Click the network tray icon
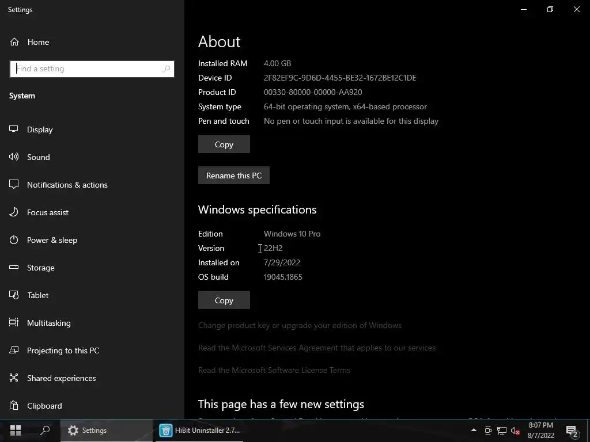Image resolution: width=590 pixels, height=442 pixels. point(502,430)
